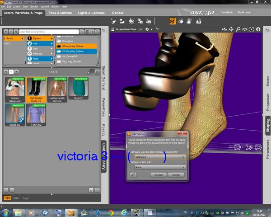271x217 pixels.
Task: Click the reset view arrow icon in the viewport
Action: (258, 29)
